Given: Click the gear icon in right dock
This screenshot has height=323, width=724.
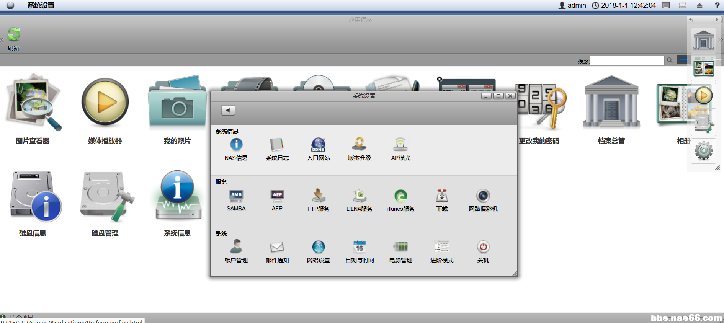Looking at the screenshot, I should point(704,151).
